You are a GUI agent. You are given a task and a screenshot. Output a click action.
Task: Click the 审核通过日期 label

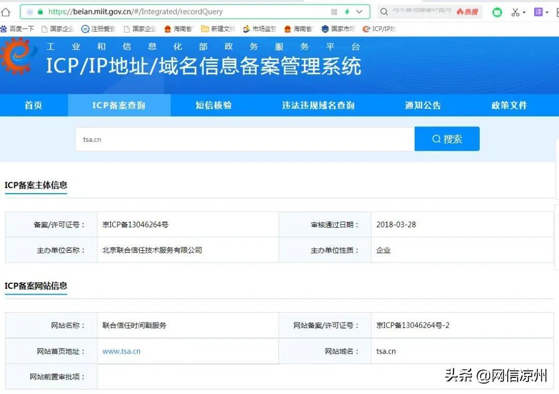335,225
